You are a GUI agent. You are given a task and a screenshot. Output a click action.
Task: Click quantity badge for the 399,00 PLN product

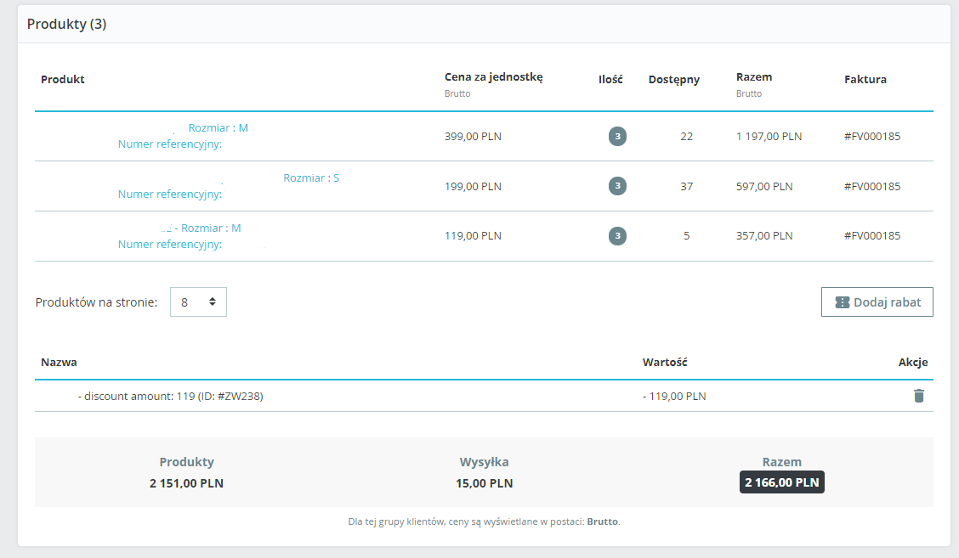coord(617,136)
